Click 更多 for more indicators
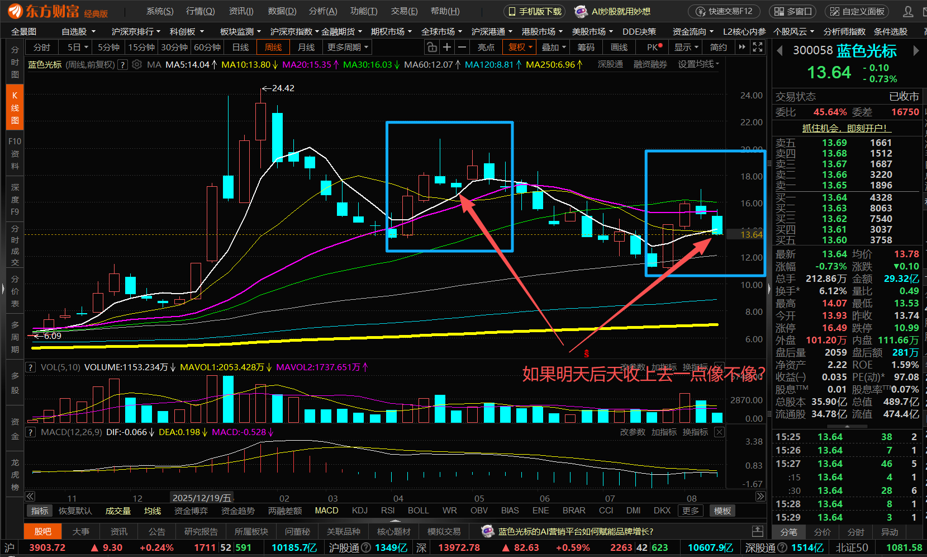This screenshot has width=927, height=557. click(690, 511)
